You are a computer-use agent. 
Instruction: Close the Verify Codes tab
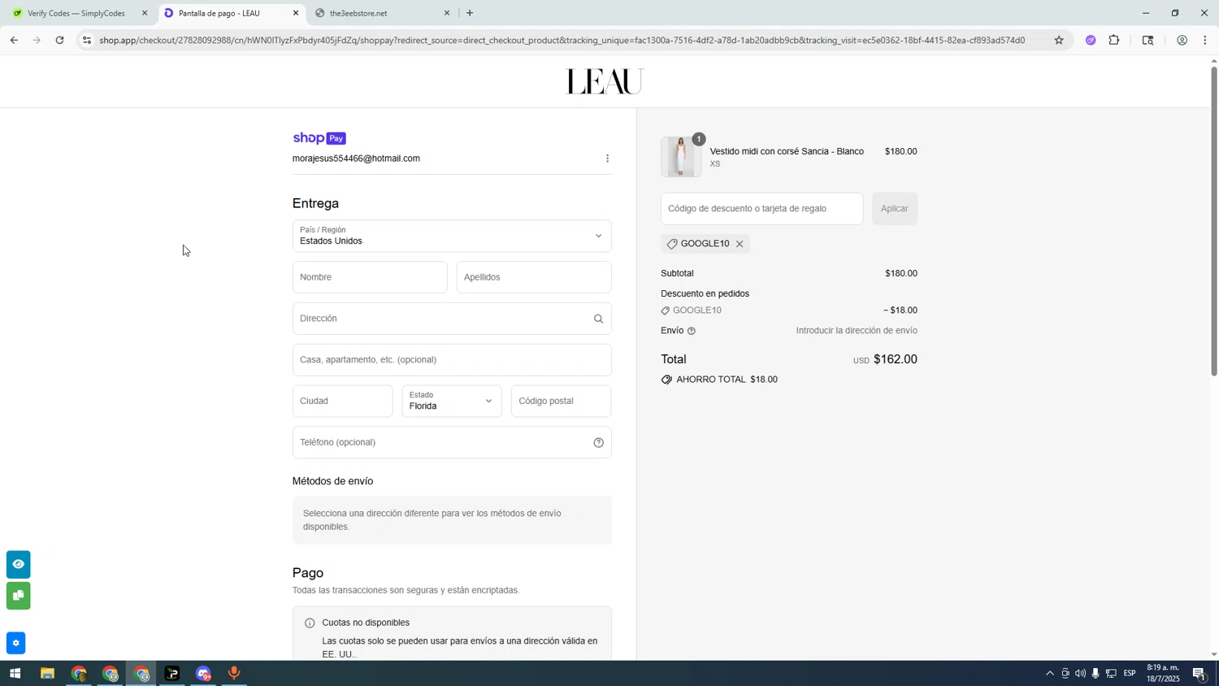[x=145, y=13]
